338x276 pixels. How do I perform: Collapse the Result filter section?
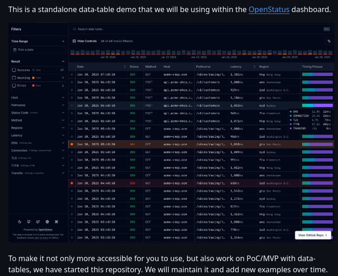pos(63,61)
